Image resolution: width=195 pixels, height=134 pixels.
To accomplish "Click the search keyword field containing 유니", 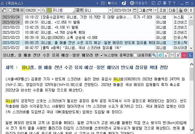I will tap(96, 10).
